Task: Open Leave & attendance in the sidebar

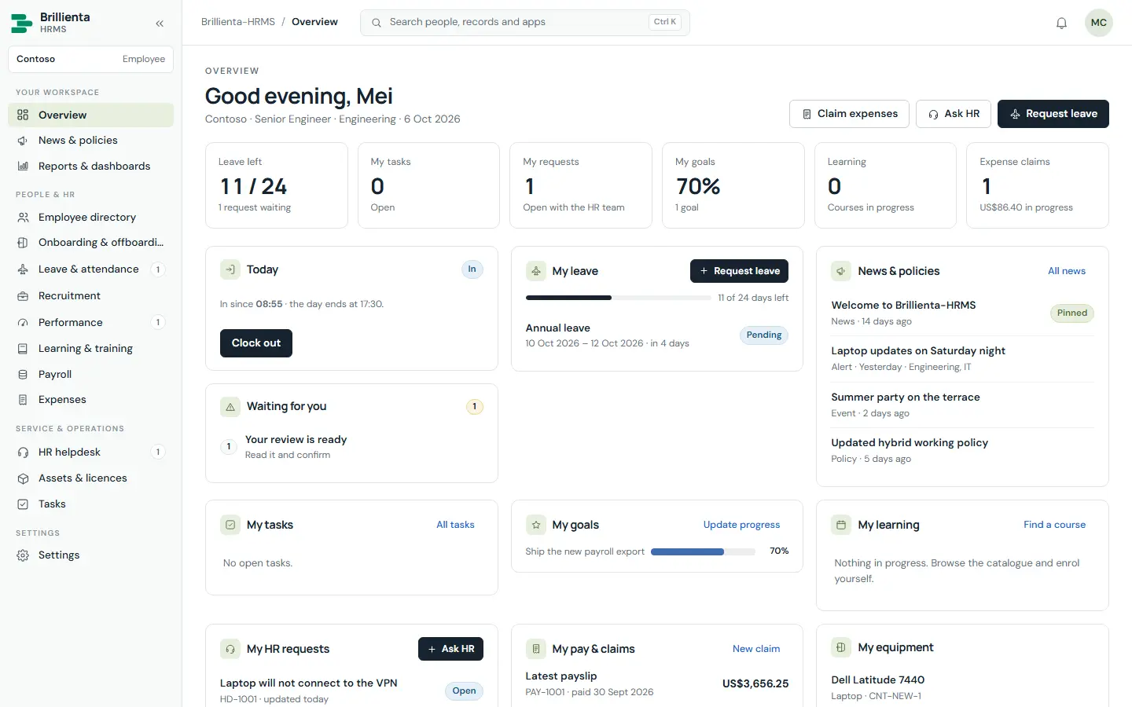Action: [90, 269]
